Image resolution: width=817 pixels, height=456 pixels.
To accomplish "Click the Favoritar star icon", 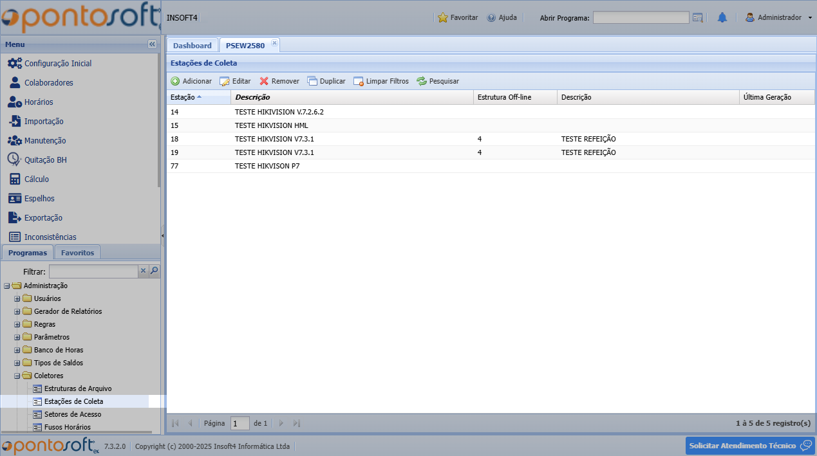I will coord(443,18).
